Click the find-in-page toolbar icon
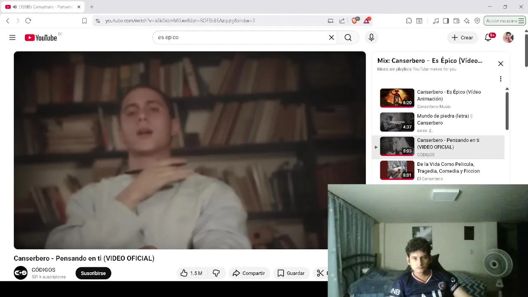The image size is (528, 297). click(419, 21)
